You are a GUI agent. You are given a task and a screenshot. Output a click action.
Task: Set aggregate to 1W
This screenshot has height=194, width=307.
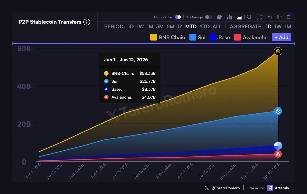point(278,27)
